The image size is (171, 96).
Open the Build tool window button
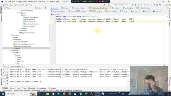(x=24, y=88)
